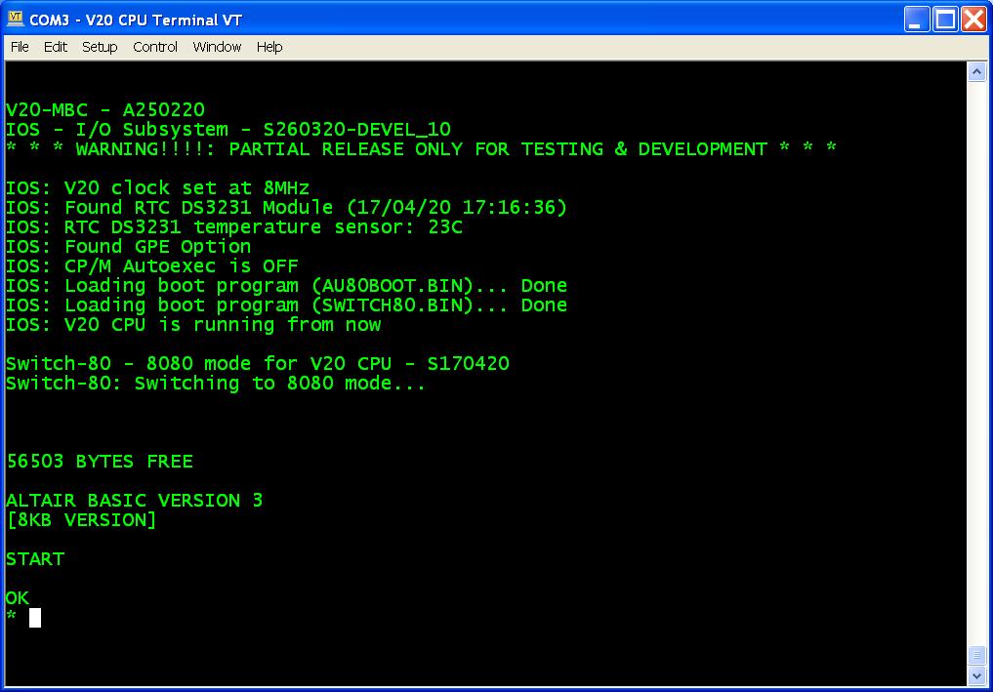This screenshot has height=692, width=993.
Task: Open the Setup menu
Action: pyautogui.click(x=100, y=47)
